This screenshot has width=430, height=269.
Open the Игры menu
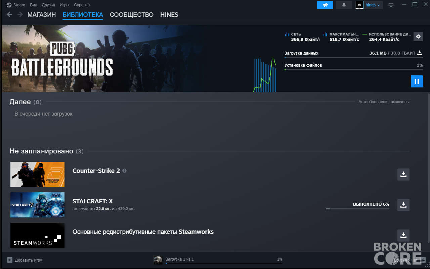coord(64,5)
